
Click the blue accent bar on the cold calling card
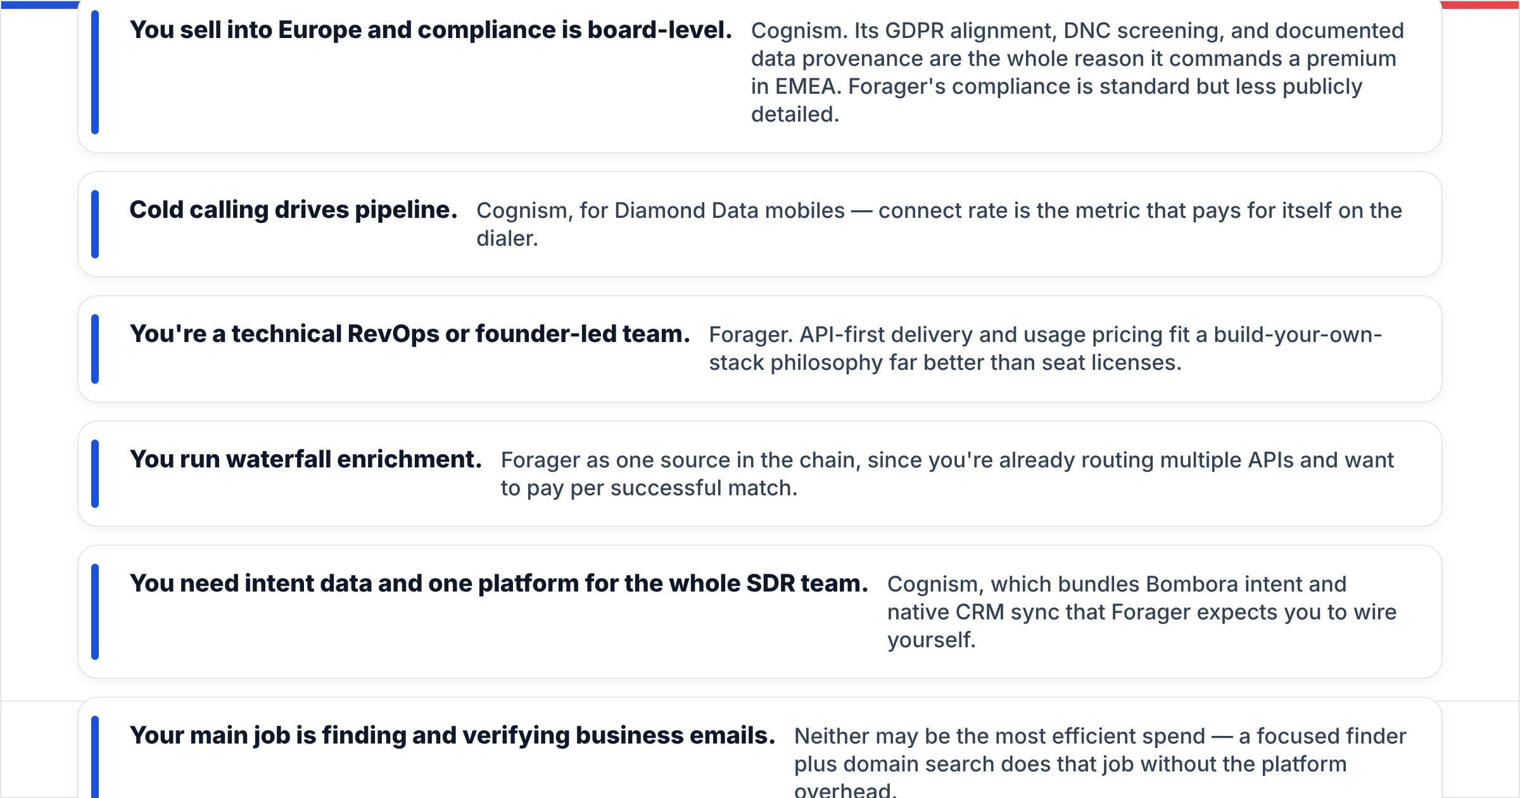(x=95, y=224)
